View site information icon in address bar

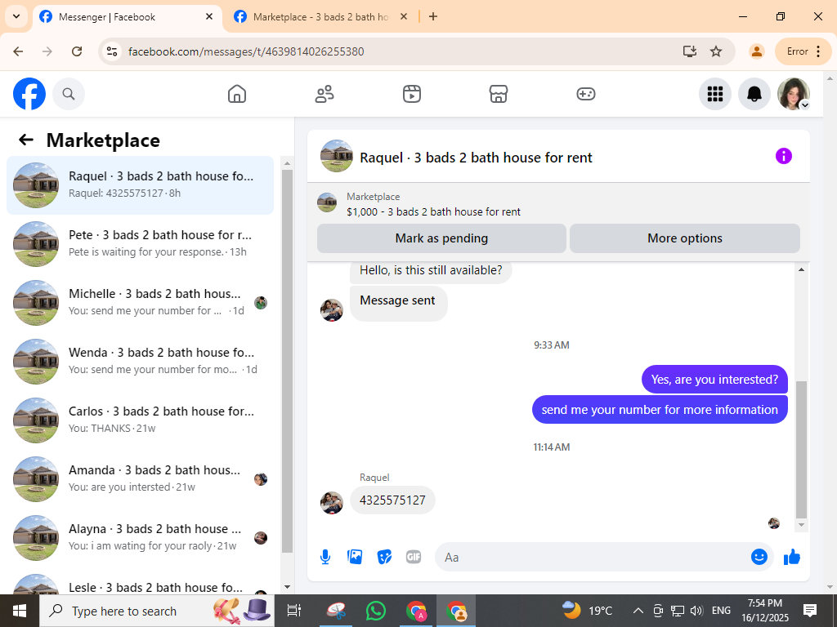click(111, 51)
